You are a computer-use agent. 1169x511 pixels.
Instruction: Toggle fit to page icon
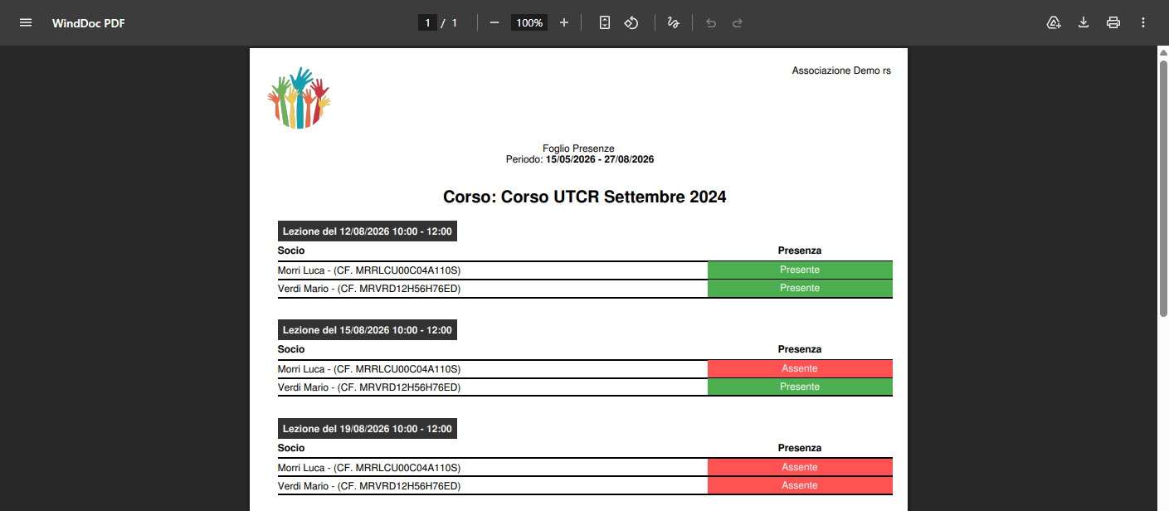[605, 22]
